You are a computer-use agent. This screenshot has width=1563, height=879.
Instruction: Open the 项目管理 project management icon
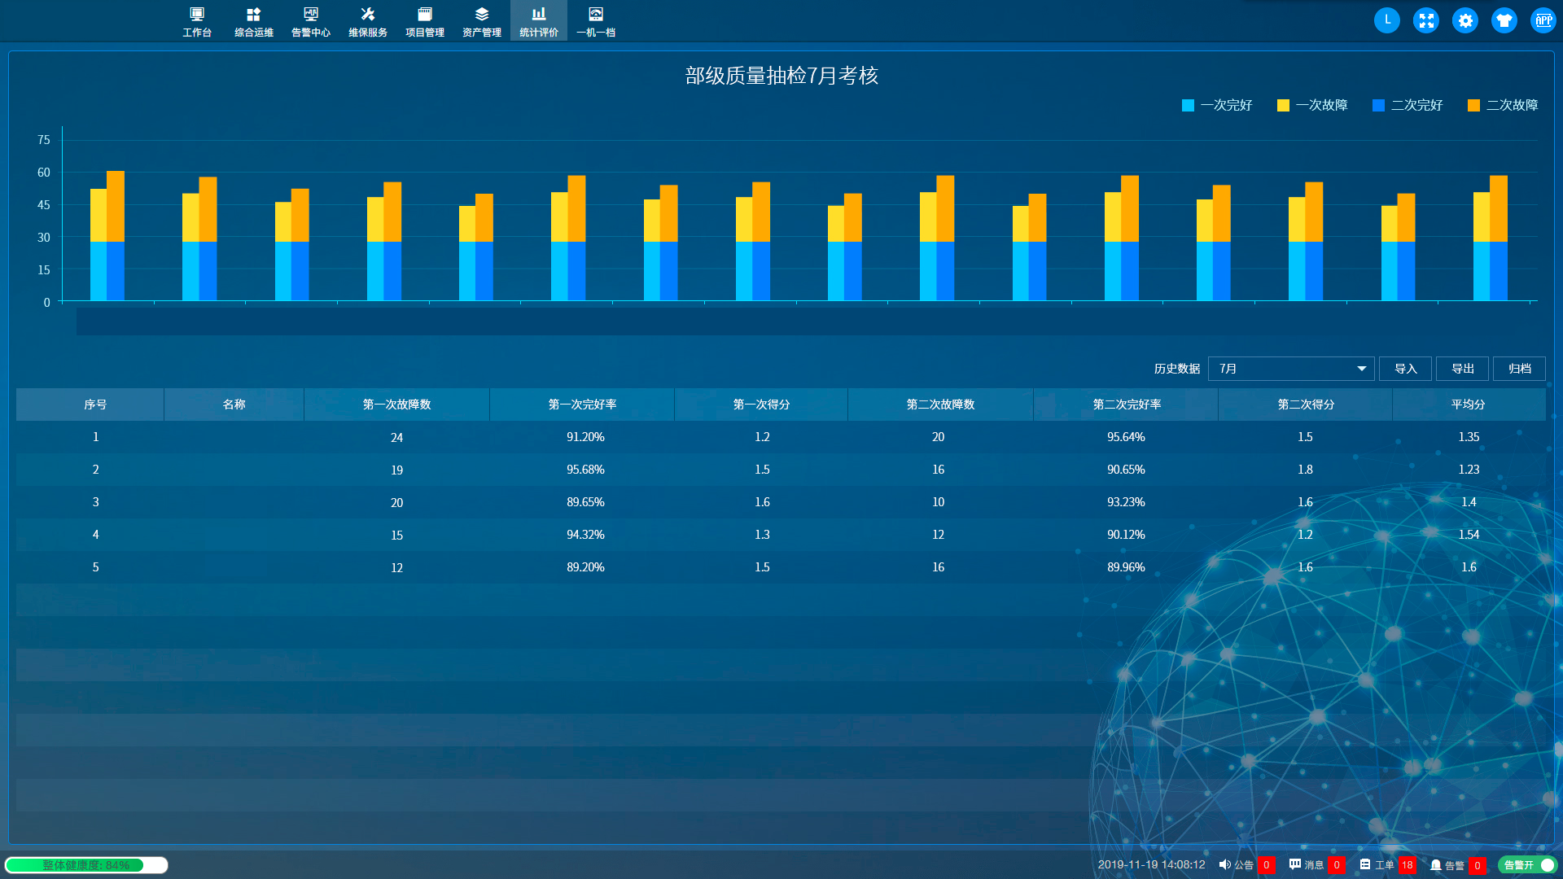(424, 21)
